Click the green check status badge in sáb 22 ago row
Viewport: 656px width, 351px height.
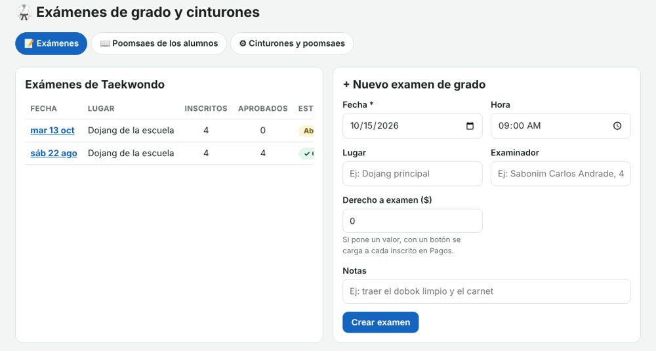[306, 154]
